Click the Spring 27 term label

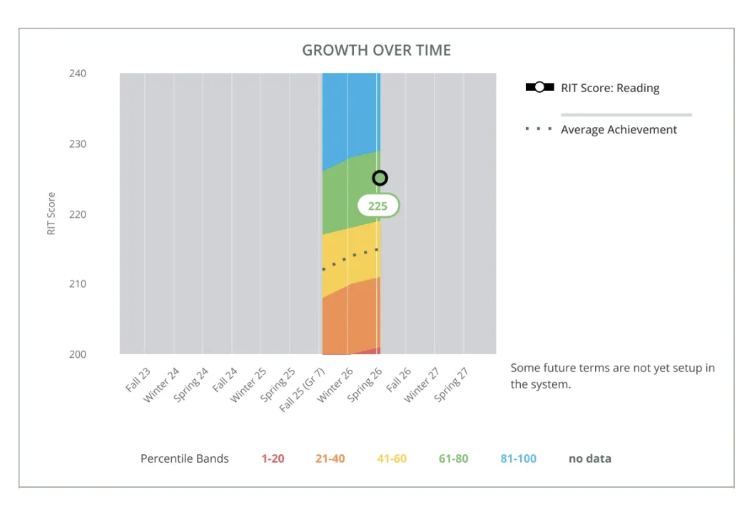[x=452, y=384]
